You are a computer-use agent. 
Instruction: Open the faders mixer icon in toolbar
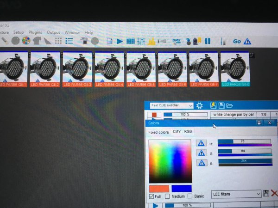(141, 42)
